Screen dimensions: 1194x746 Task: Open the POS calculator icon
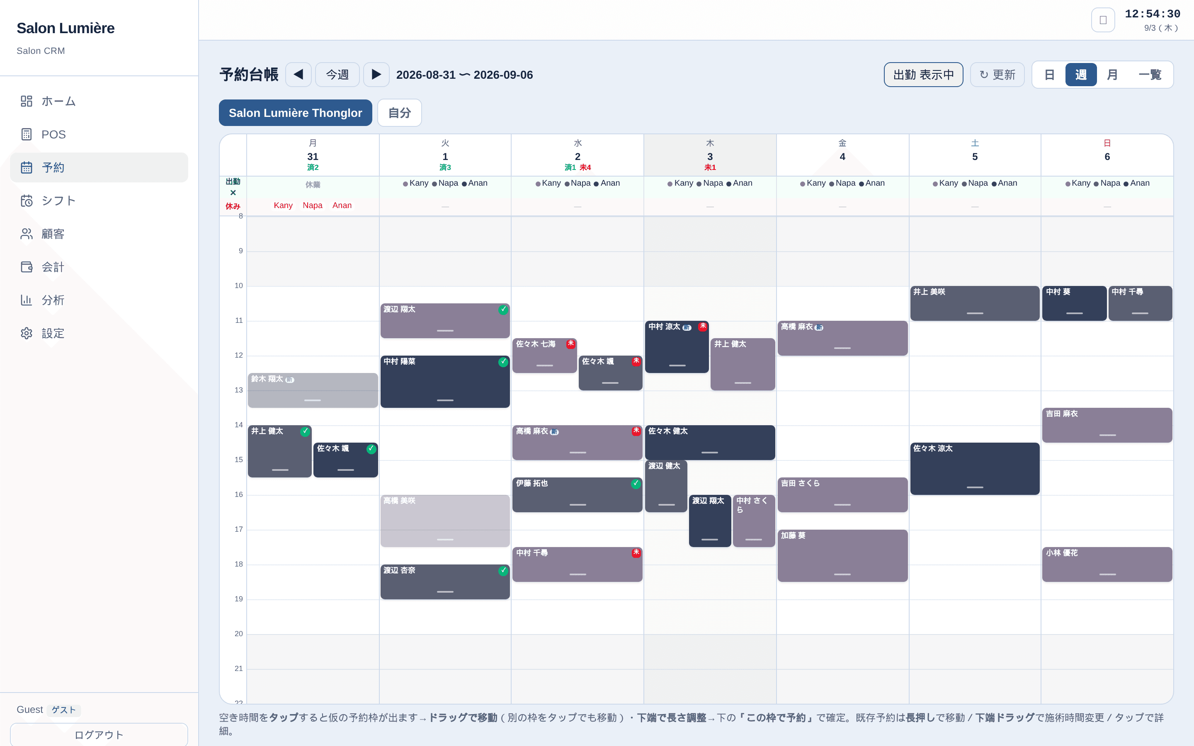pos(27,134)
